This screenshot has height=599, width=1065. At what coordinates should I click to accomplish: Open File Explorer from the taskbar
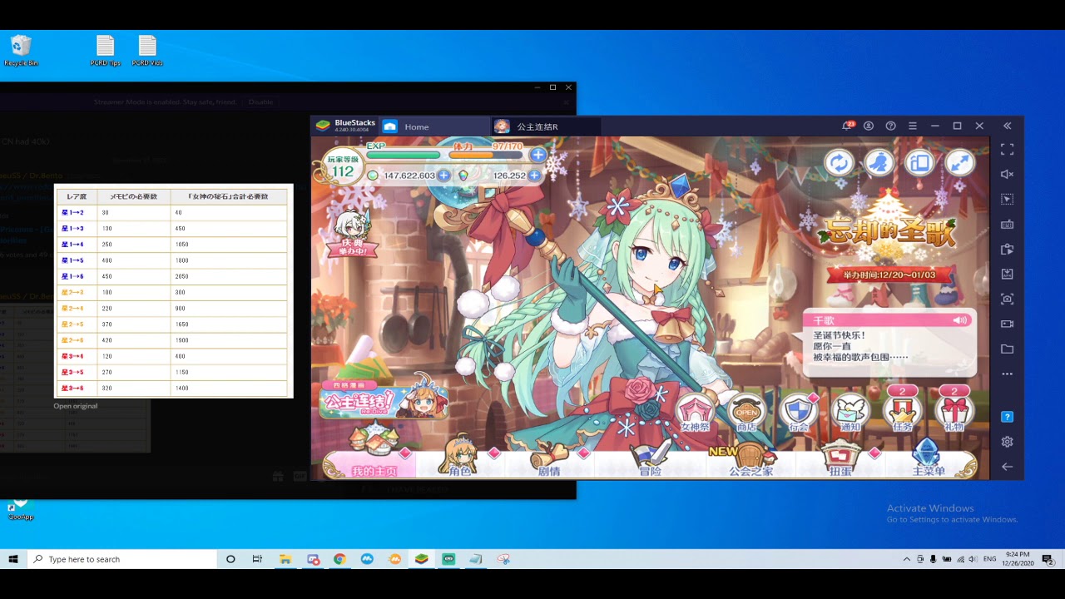click(x=285, y=559)
